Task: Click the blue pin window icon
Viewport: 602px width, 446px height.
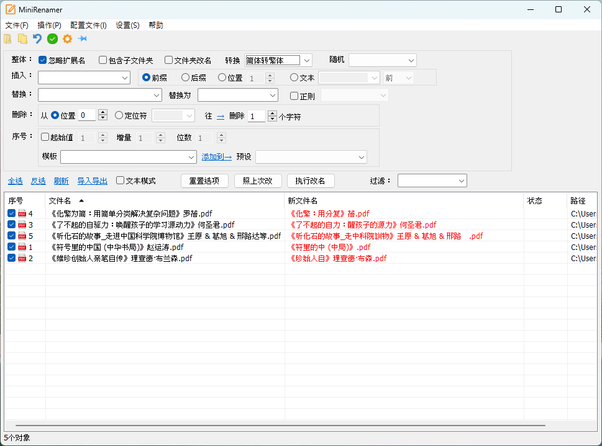Action: click(82, 39)
